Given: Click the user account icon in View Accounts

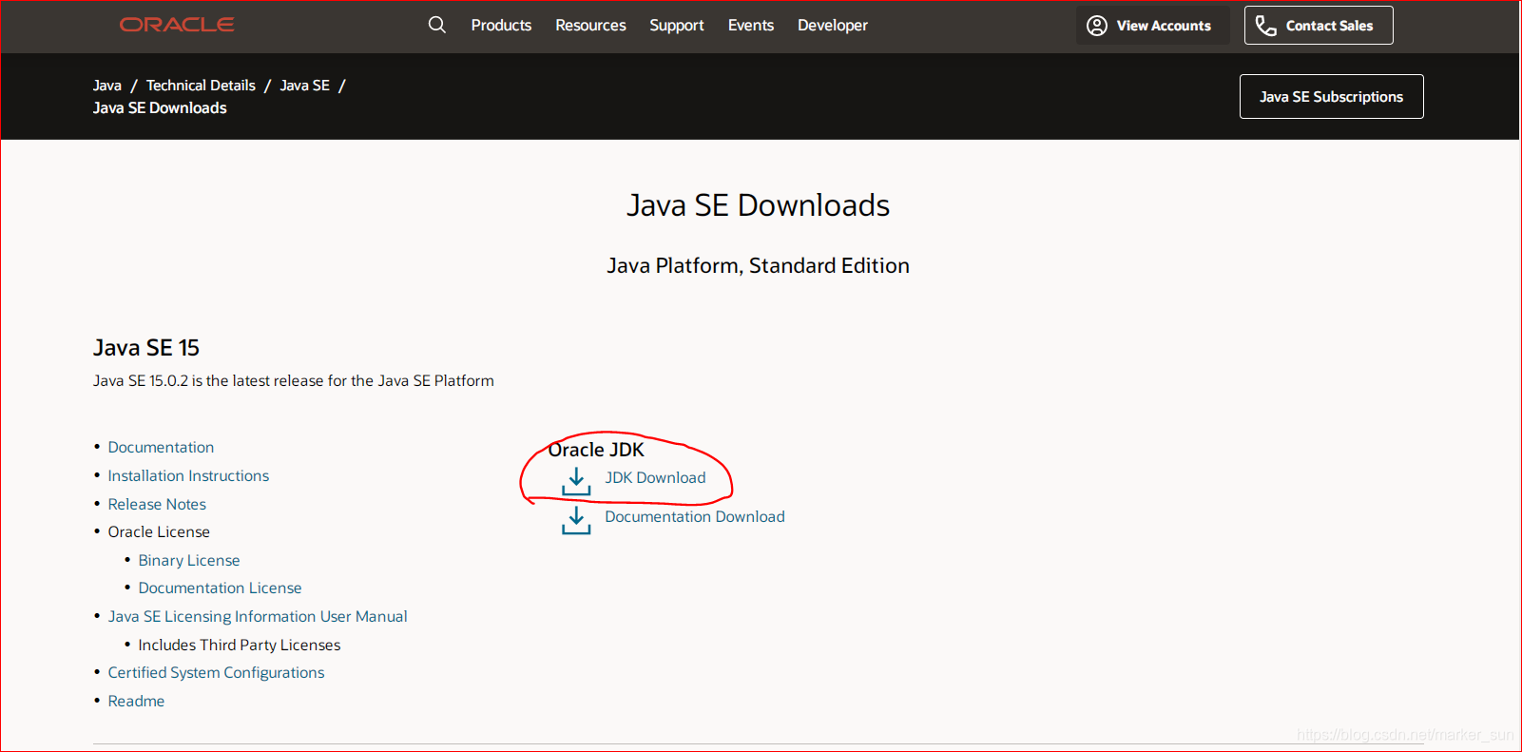Looking at the screenshot, I should pyautogui.click(x=1097, y=26).
